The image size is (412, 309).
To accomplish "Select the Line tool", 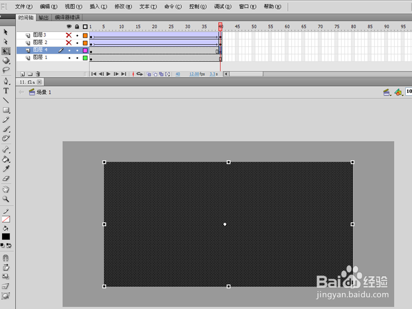I will pyautogui.click(x=6, y=100).
